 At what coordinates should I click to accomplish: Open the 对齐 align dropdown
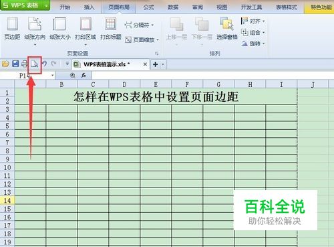pos(253,21)
